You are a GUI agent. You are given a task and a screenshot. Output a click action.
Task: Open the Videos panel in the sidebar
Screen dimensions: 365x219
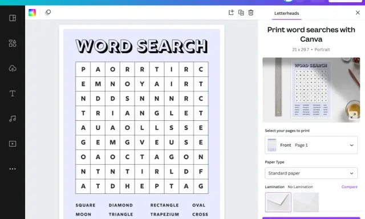[x=13, y=144]
